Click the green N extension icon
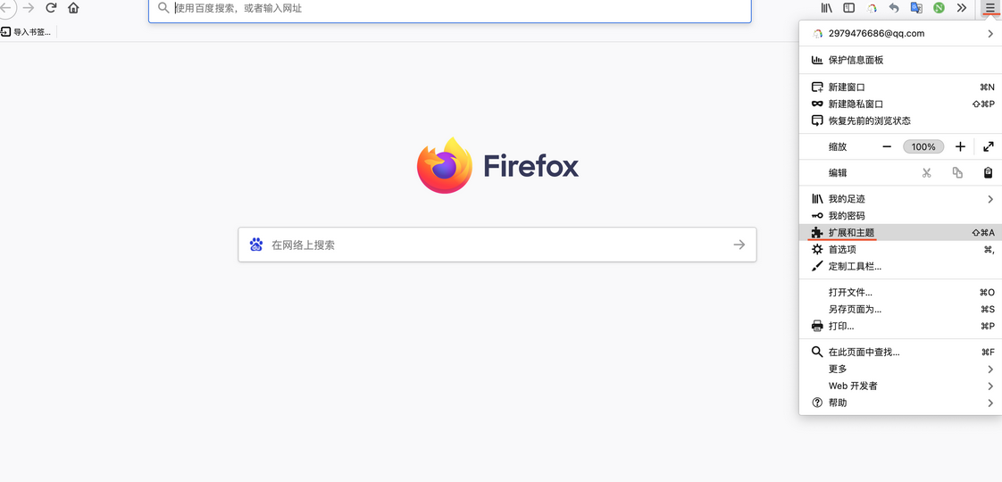 (x=939, y=8)
